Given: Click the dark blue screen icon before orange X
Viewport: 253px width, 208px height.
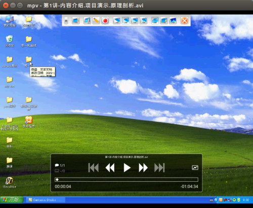Looking at the screenshot, I should [173, 21].
